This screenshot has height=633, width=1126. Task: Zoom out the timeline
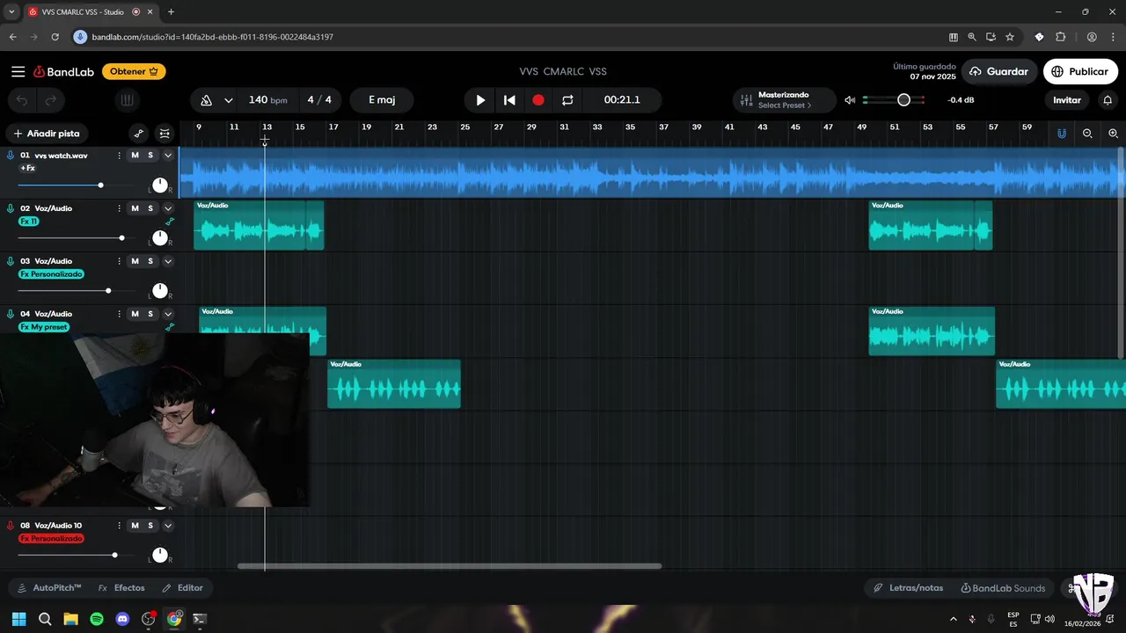[1087, 134]
